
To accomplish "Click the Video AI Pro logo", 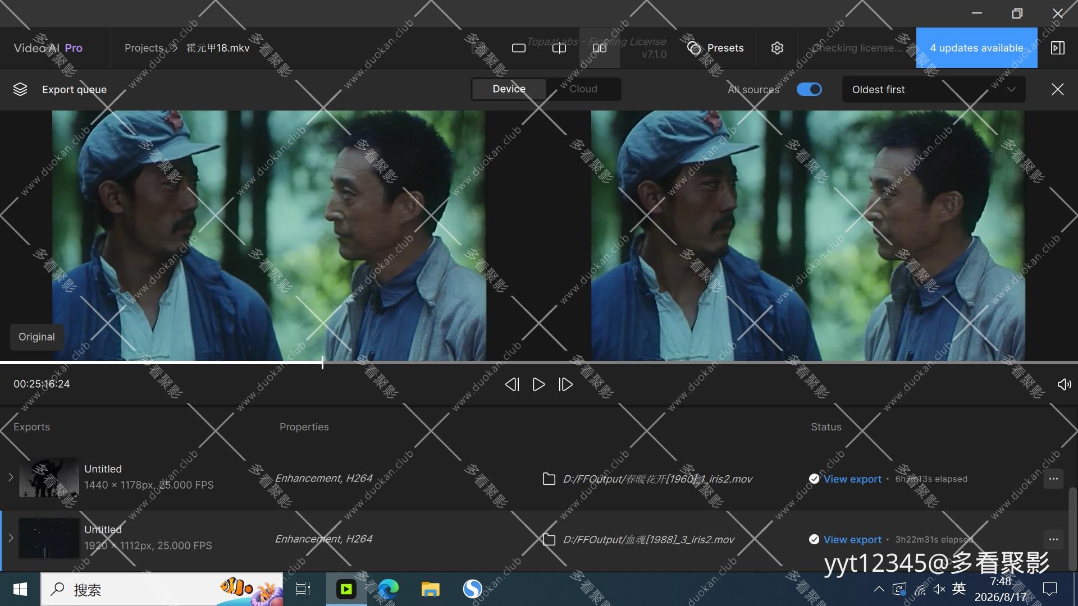I will (x=48, y=48).
